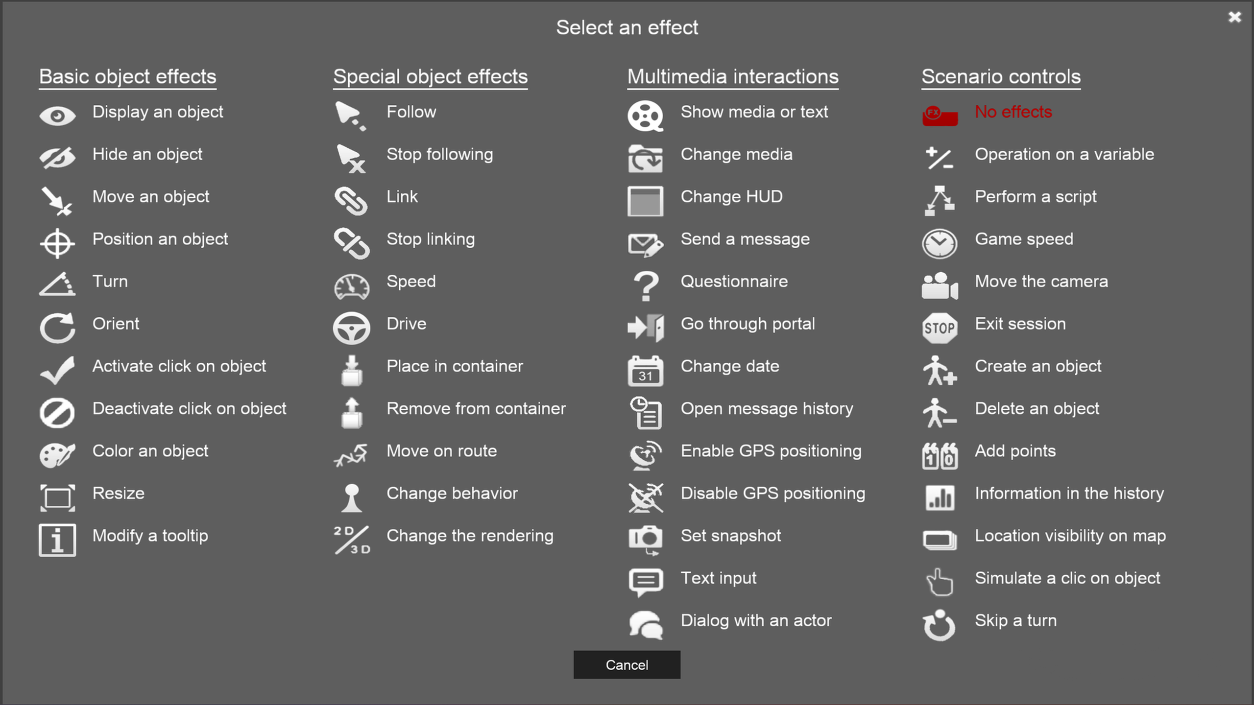Click the Cancel button

pos(627,664)
